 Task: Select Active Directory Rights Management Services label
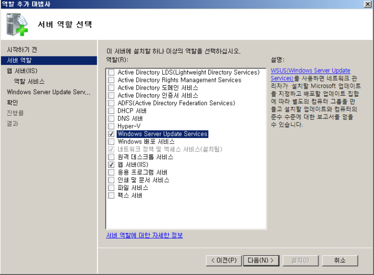(179, 80)
